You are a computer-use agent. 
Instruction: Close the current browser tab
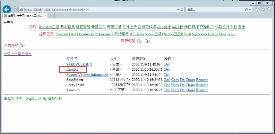[45, 15]
